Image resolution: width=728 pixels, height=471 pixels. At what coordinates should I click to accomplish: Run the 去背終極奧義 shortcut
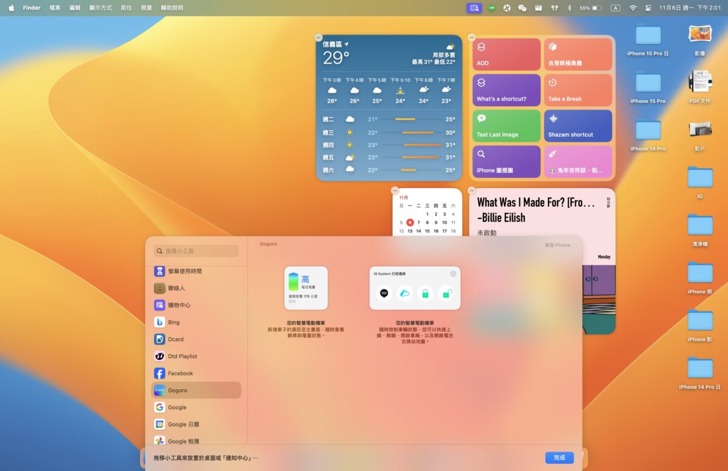click(578, 55)
